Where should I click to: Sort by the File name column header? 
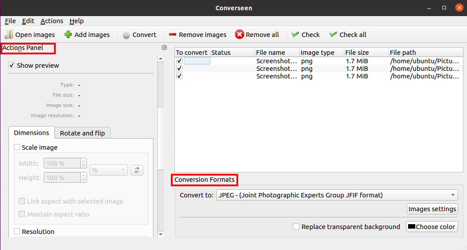pos(277,53)
